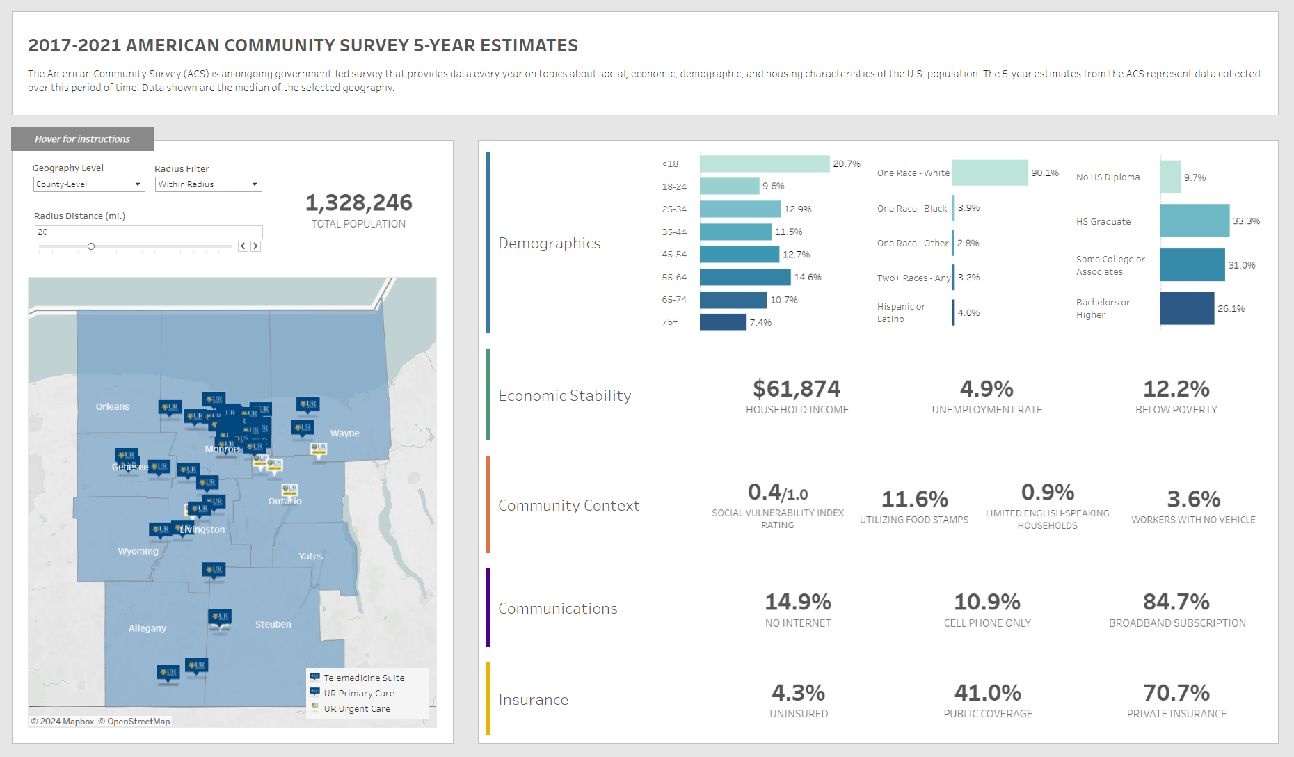Viewport: 1294px width, 757px height.
Task: Select the UR marker nearest the Orleans label
Action: (x=169, y=407)
